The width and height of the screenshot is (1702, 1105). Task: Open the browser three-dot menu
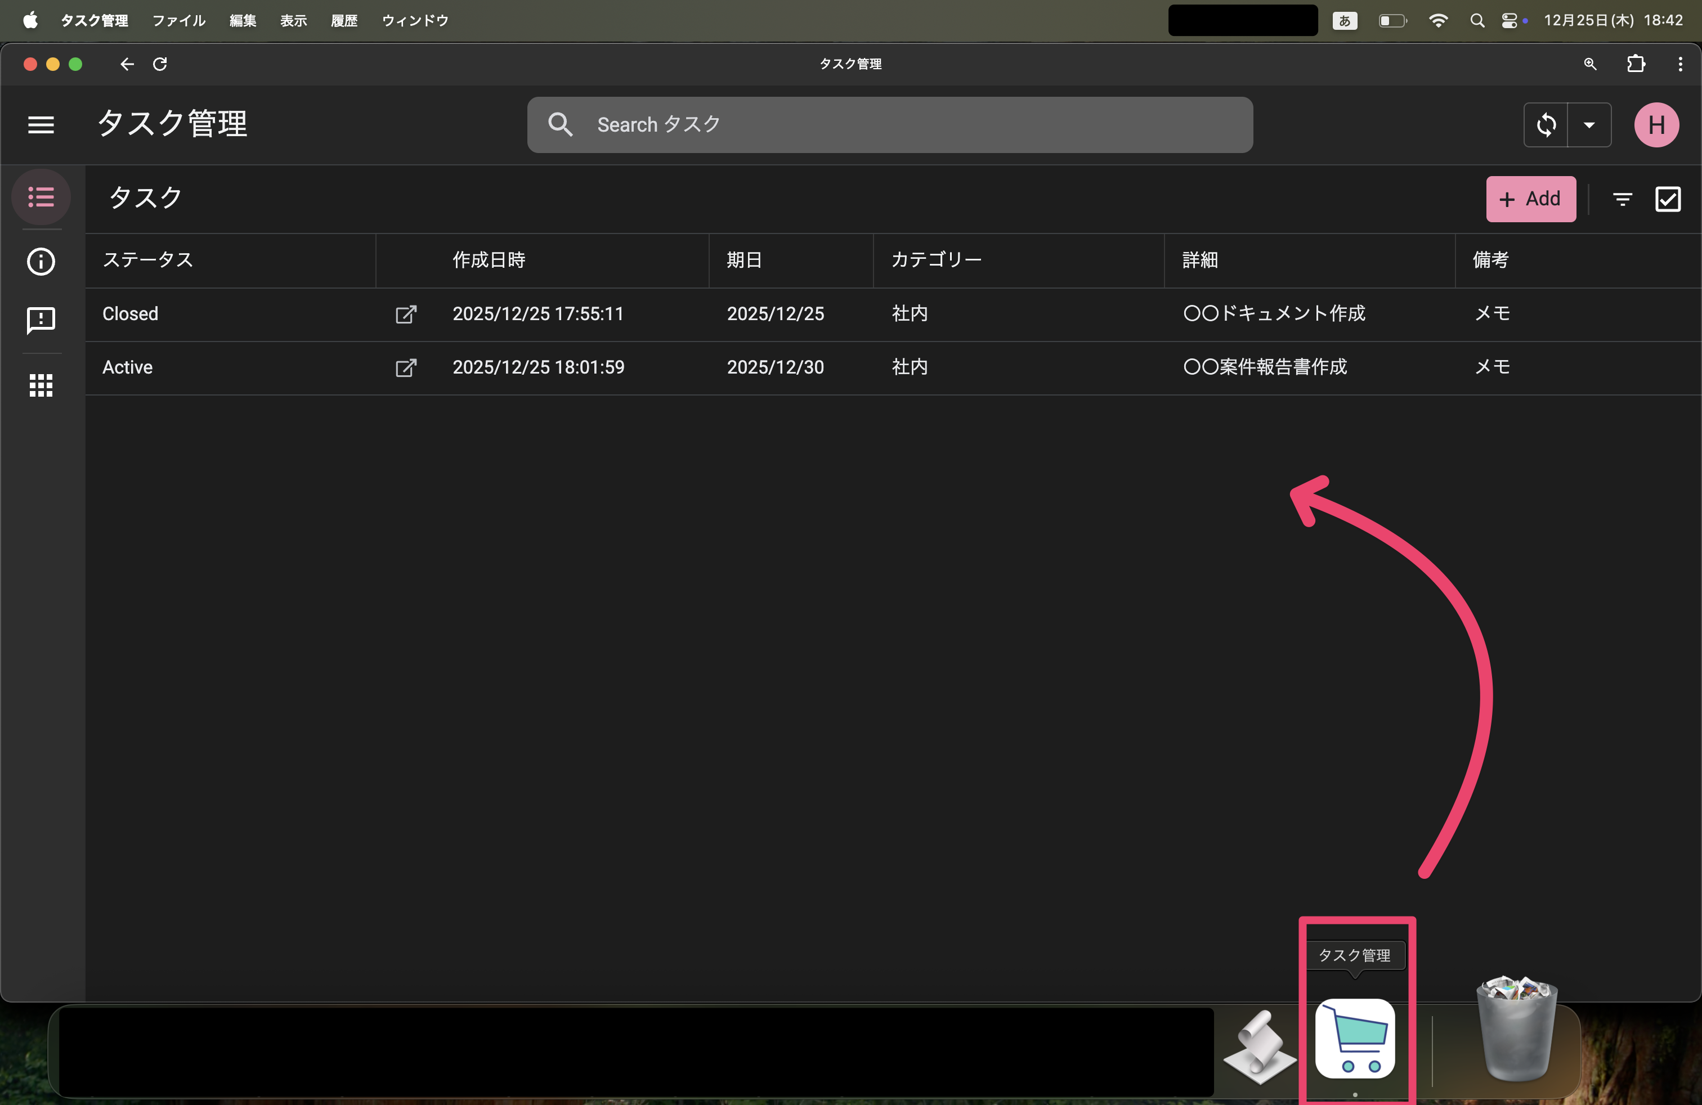click(1680, 64)
